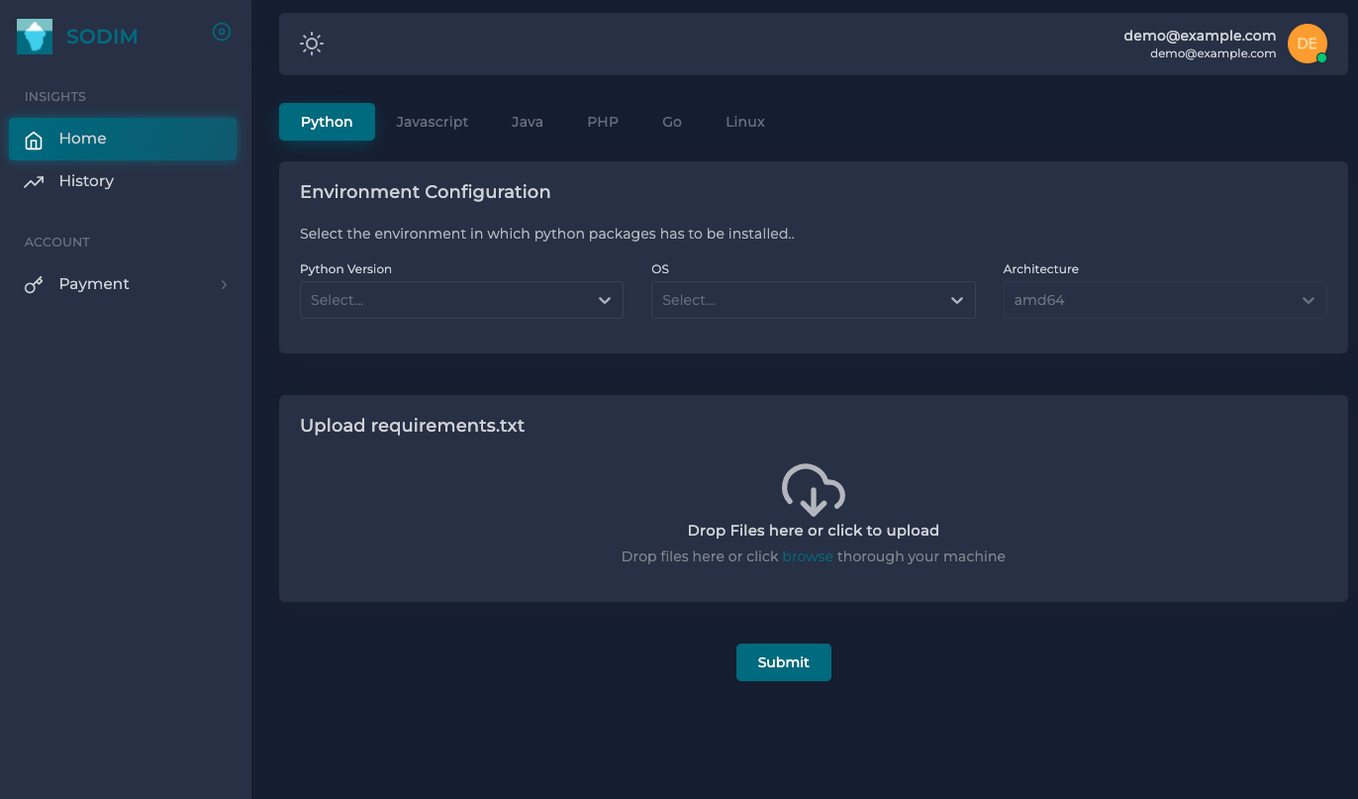Click the browse link to choose files
Viewport: 1358px width, 799px height.
pos(807,556)
